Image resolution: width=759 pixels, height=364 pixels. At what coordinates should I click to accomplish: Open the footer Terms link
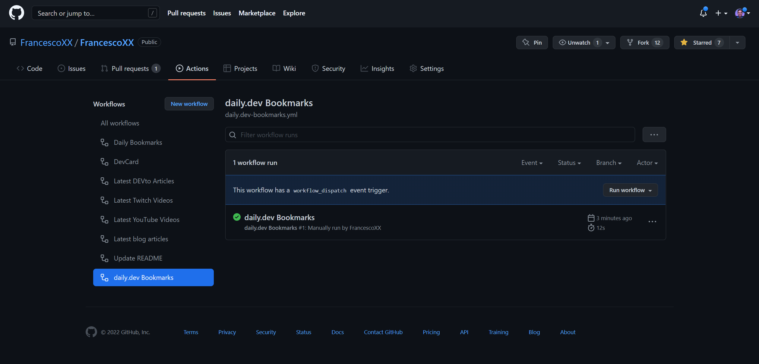(x=191, y=332)
